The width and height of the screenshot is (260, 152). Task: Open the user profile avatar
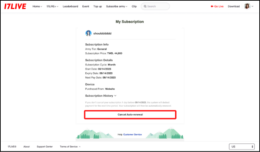click(x=247, y=6)
